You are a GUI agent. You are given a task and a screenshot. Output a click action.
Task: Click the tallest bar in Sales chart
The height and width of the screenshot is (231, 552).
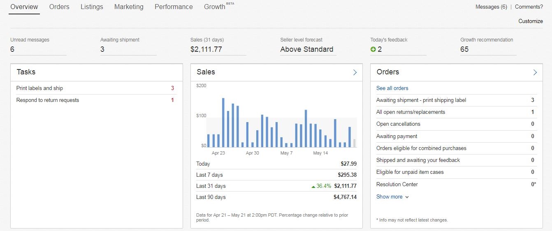223,122
